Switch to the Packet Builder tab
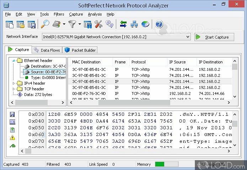The width and height of the screenshot is (247, 170). [80, 50]
